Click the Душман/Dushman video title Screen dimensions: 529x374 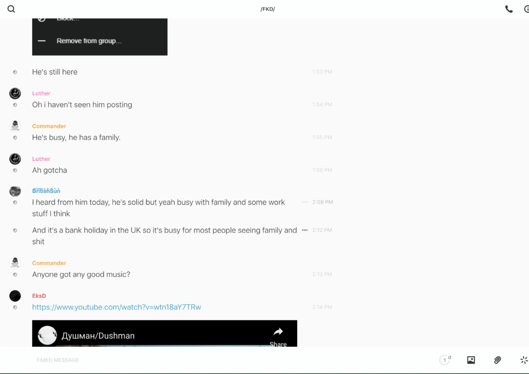98,336
